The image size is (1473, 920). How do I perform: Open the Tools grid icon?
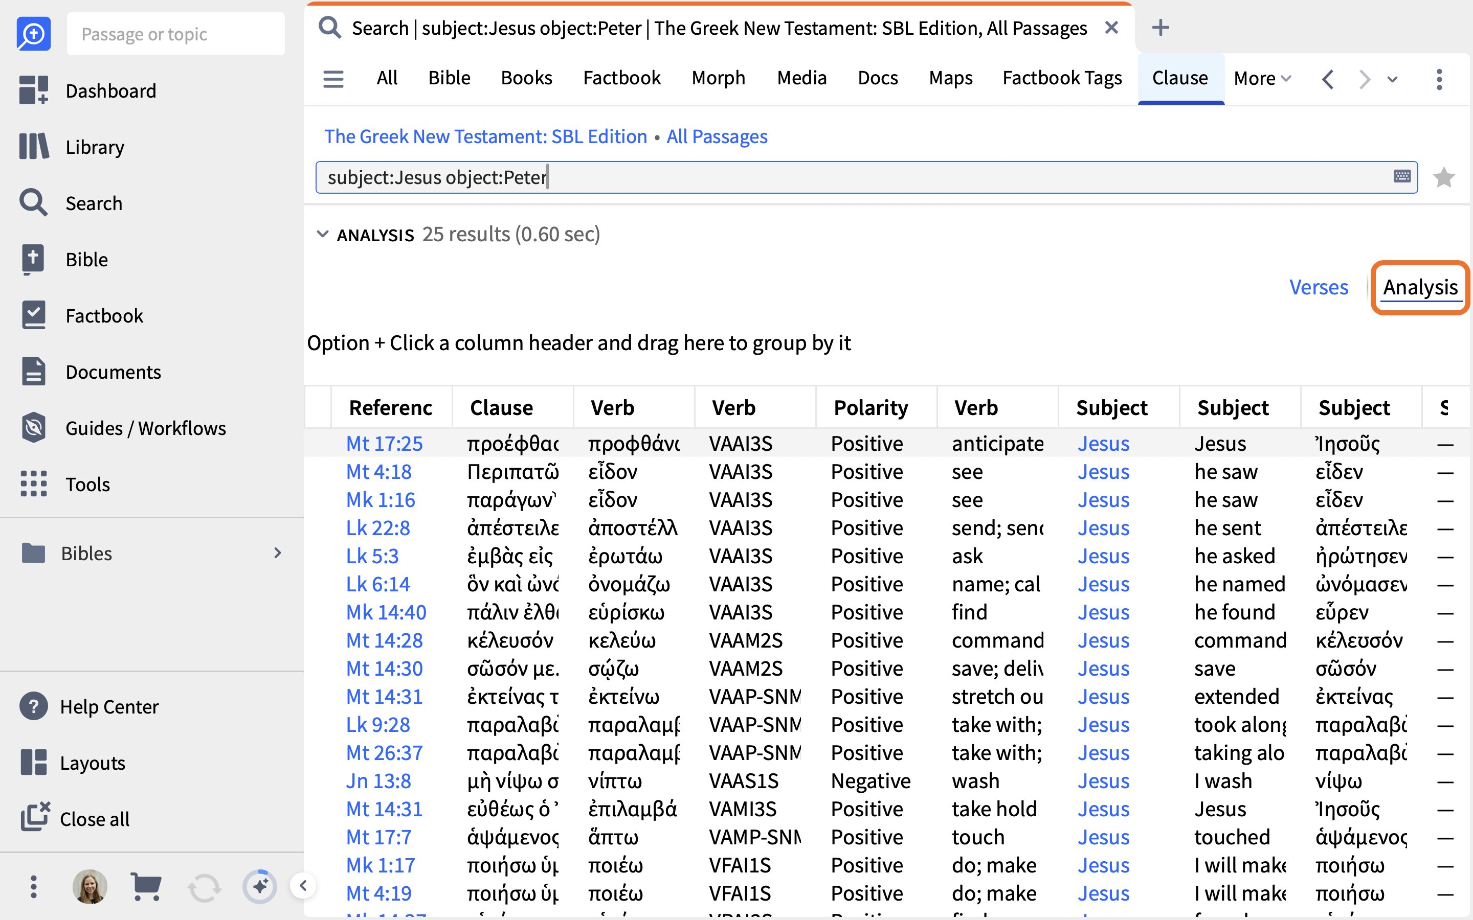point(33,484)
